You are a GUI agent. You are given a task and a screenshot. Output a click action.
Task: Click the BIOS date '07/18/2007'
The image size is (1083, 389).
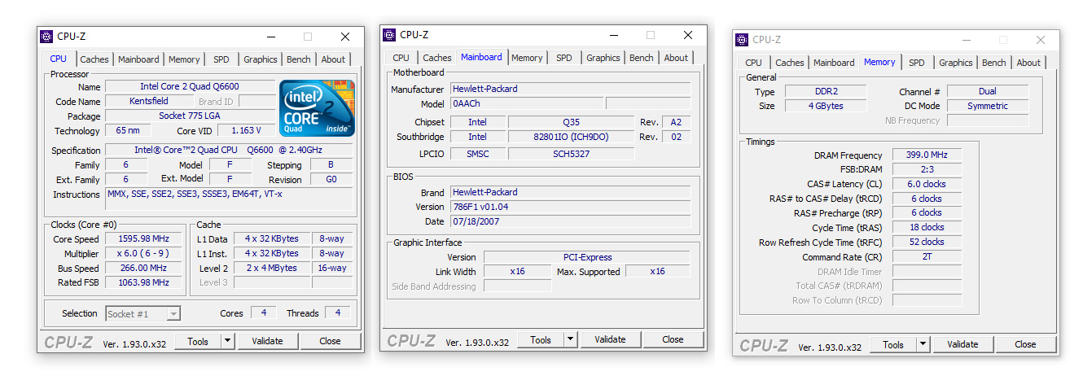point(570,221)
